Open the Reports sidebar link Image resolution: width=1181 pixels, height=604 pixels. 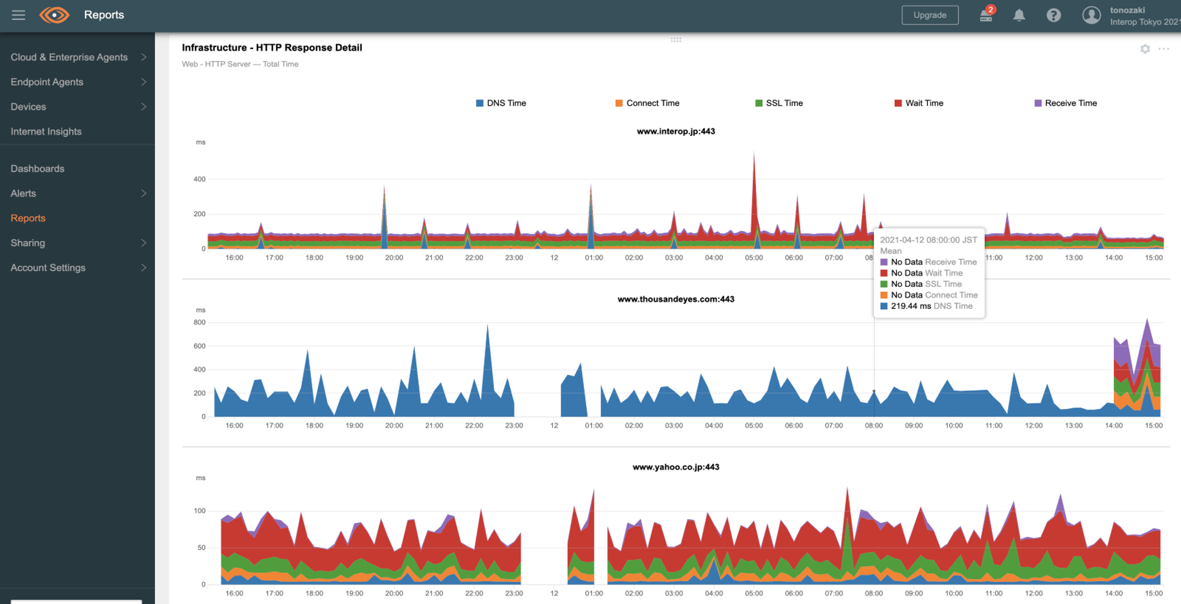coord(28,218)
